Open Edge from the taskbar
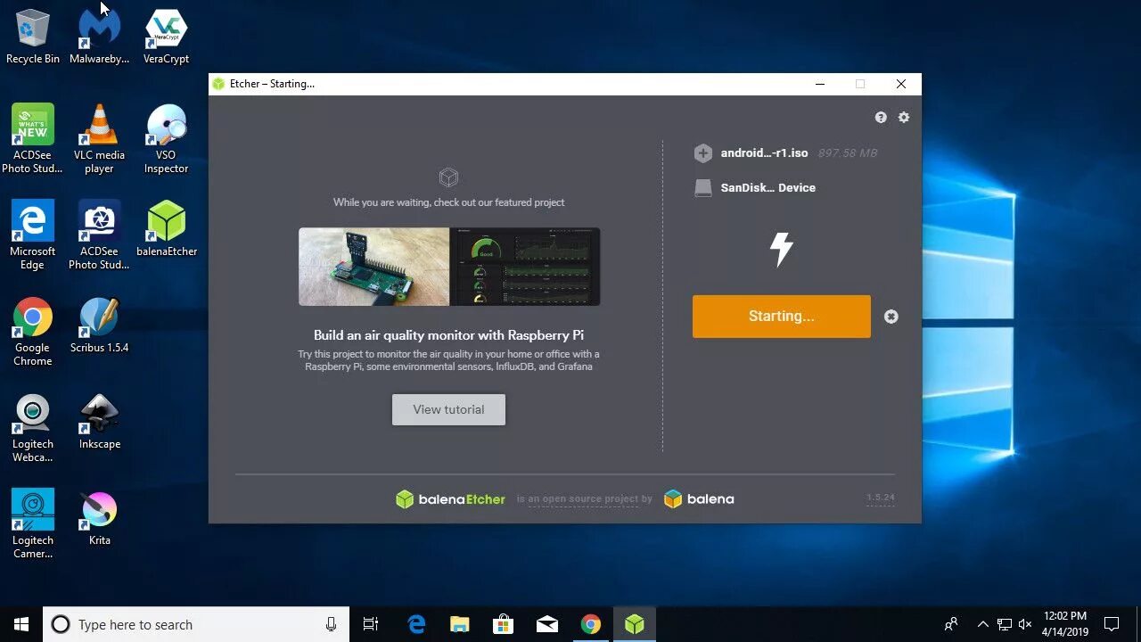The height and width of the screenshot is (642, 1141). (x=416, y=624)
